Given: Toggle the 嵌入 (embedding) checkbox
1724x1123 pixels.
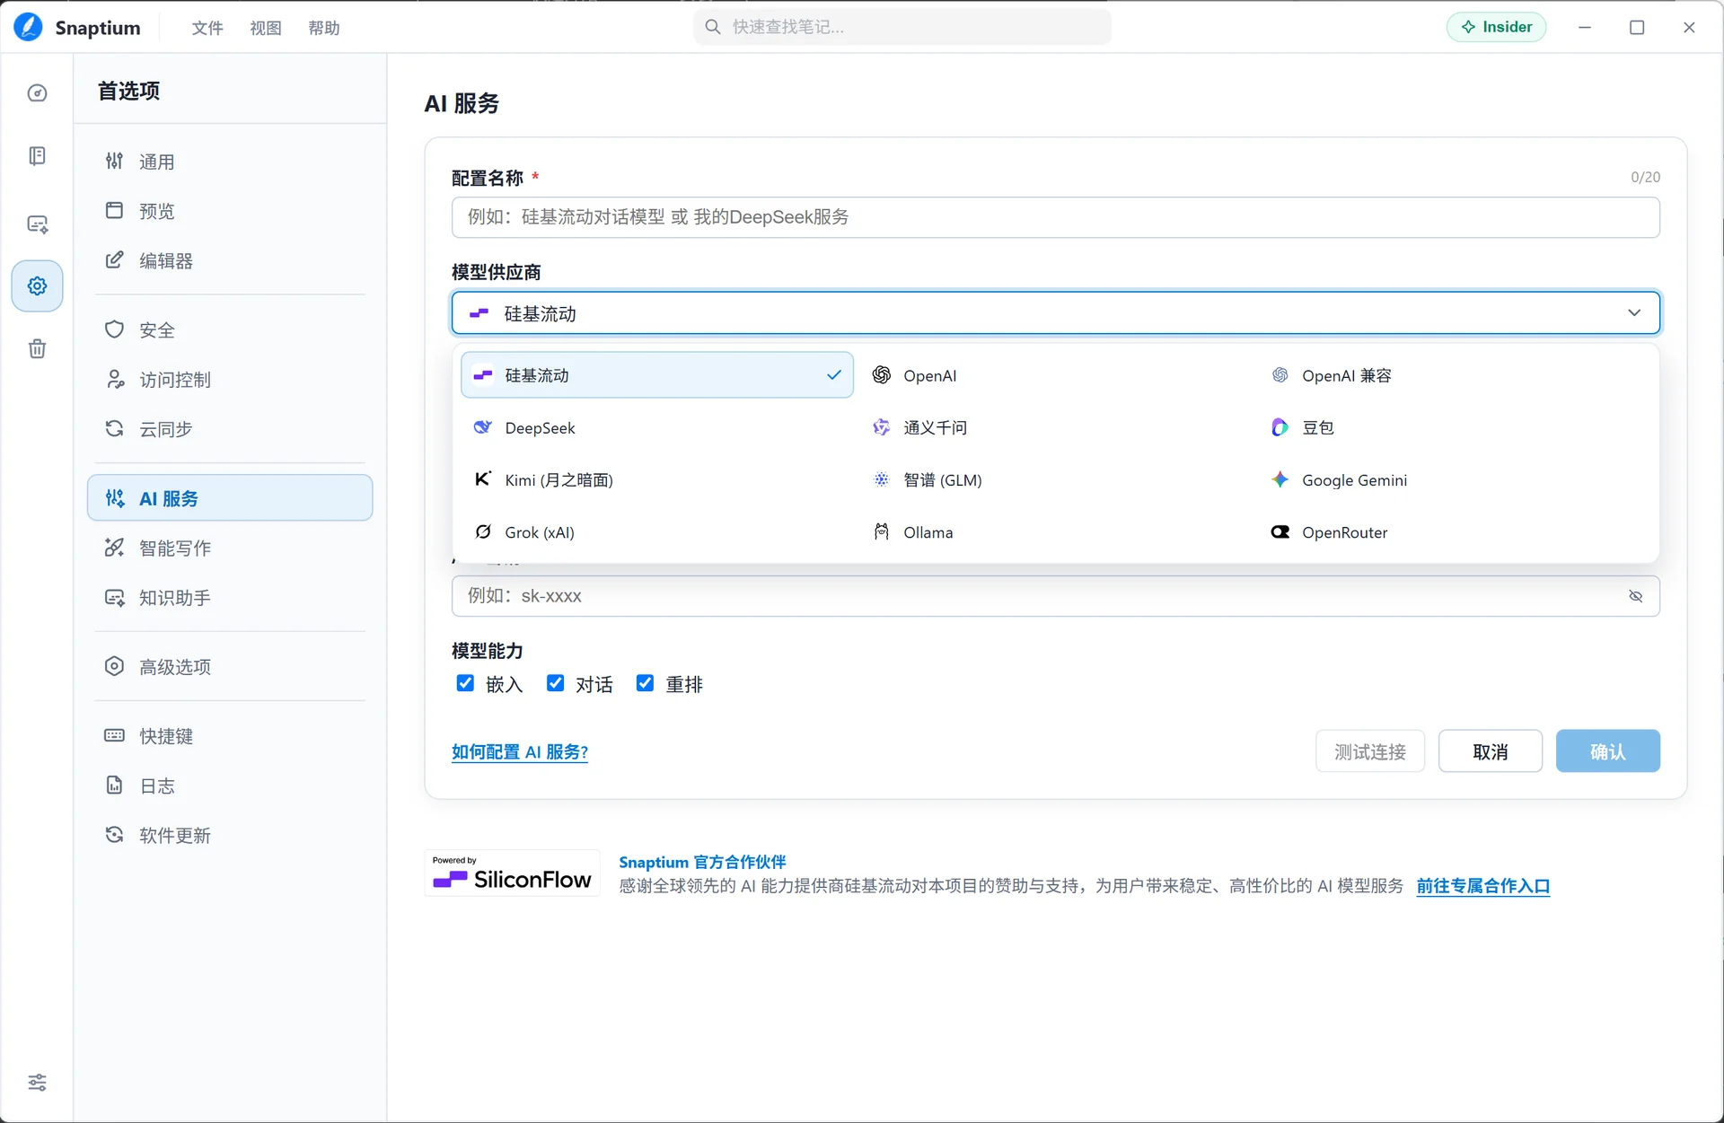Looking at the screenshot, I should pos(465,684).
